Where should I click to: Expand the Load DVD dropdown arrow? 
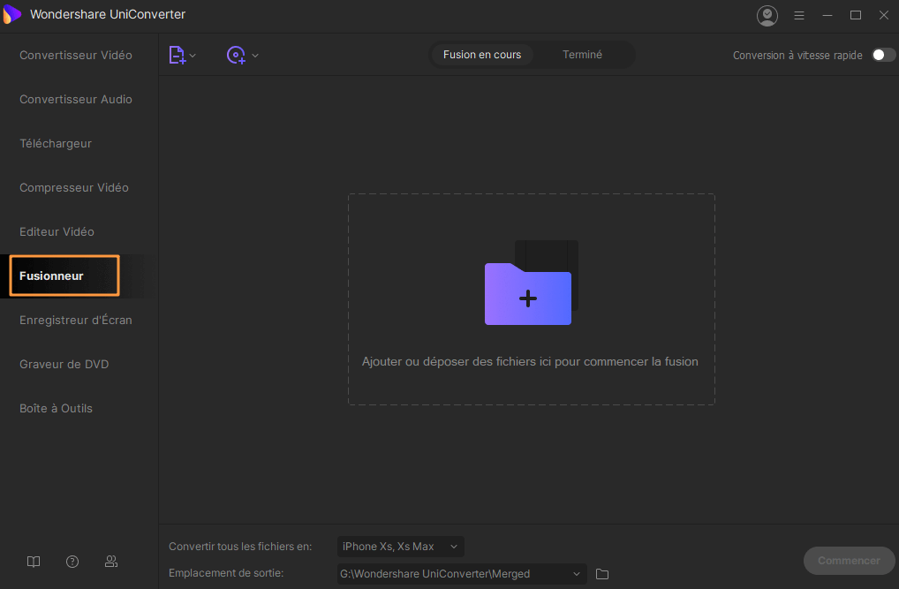pos(255,56)
